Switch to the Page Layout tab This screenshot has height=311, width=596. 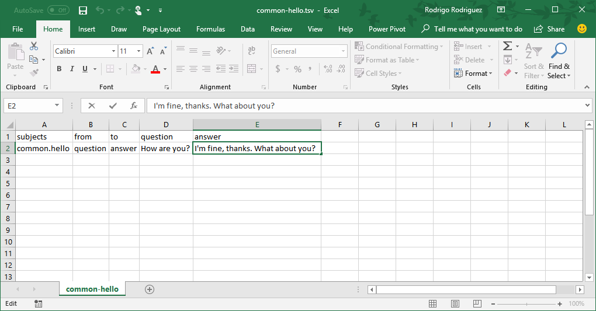pos(161,29)
